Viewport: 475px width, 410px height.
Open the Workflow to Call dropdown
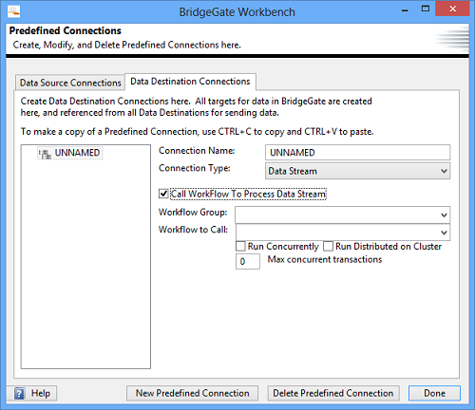click(x=343, y=233)
